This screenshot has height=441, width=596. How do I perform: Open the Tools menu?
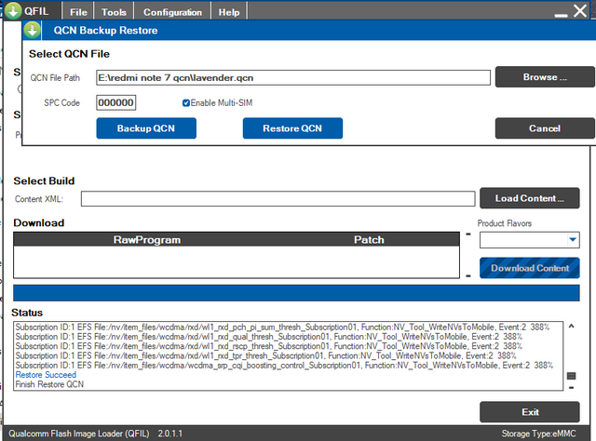pyautogui.click(x=114, y=12)
